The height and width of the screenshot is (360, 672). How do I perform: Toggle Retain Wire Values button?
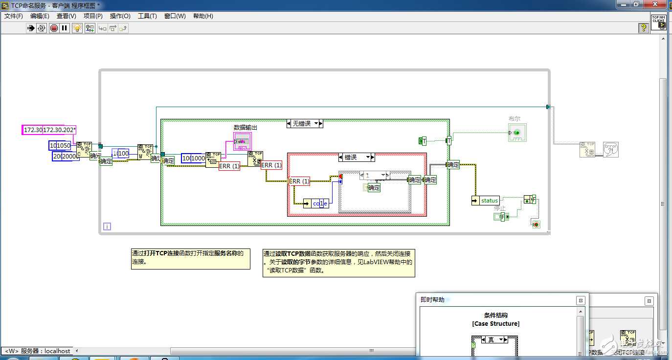(x=90, y=28)
